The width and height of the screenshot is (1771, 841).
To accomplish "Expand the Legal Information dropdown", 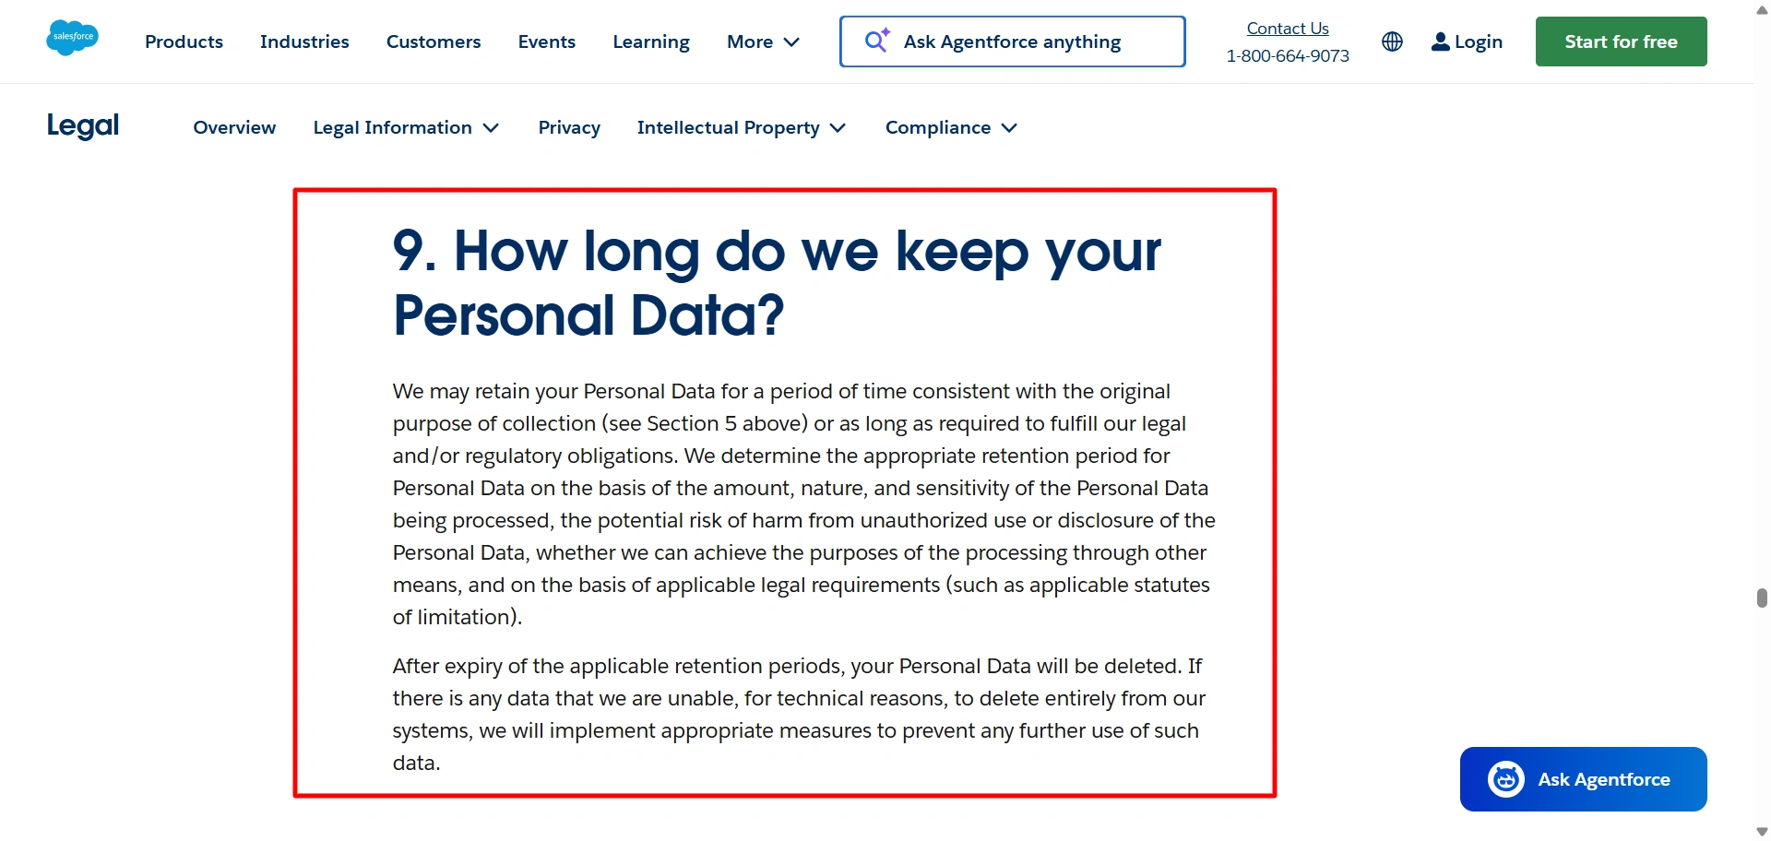I will (406, 127).
